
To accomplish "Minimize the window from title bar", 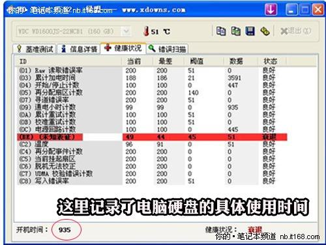I will [291, 10].
